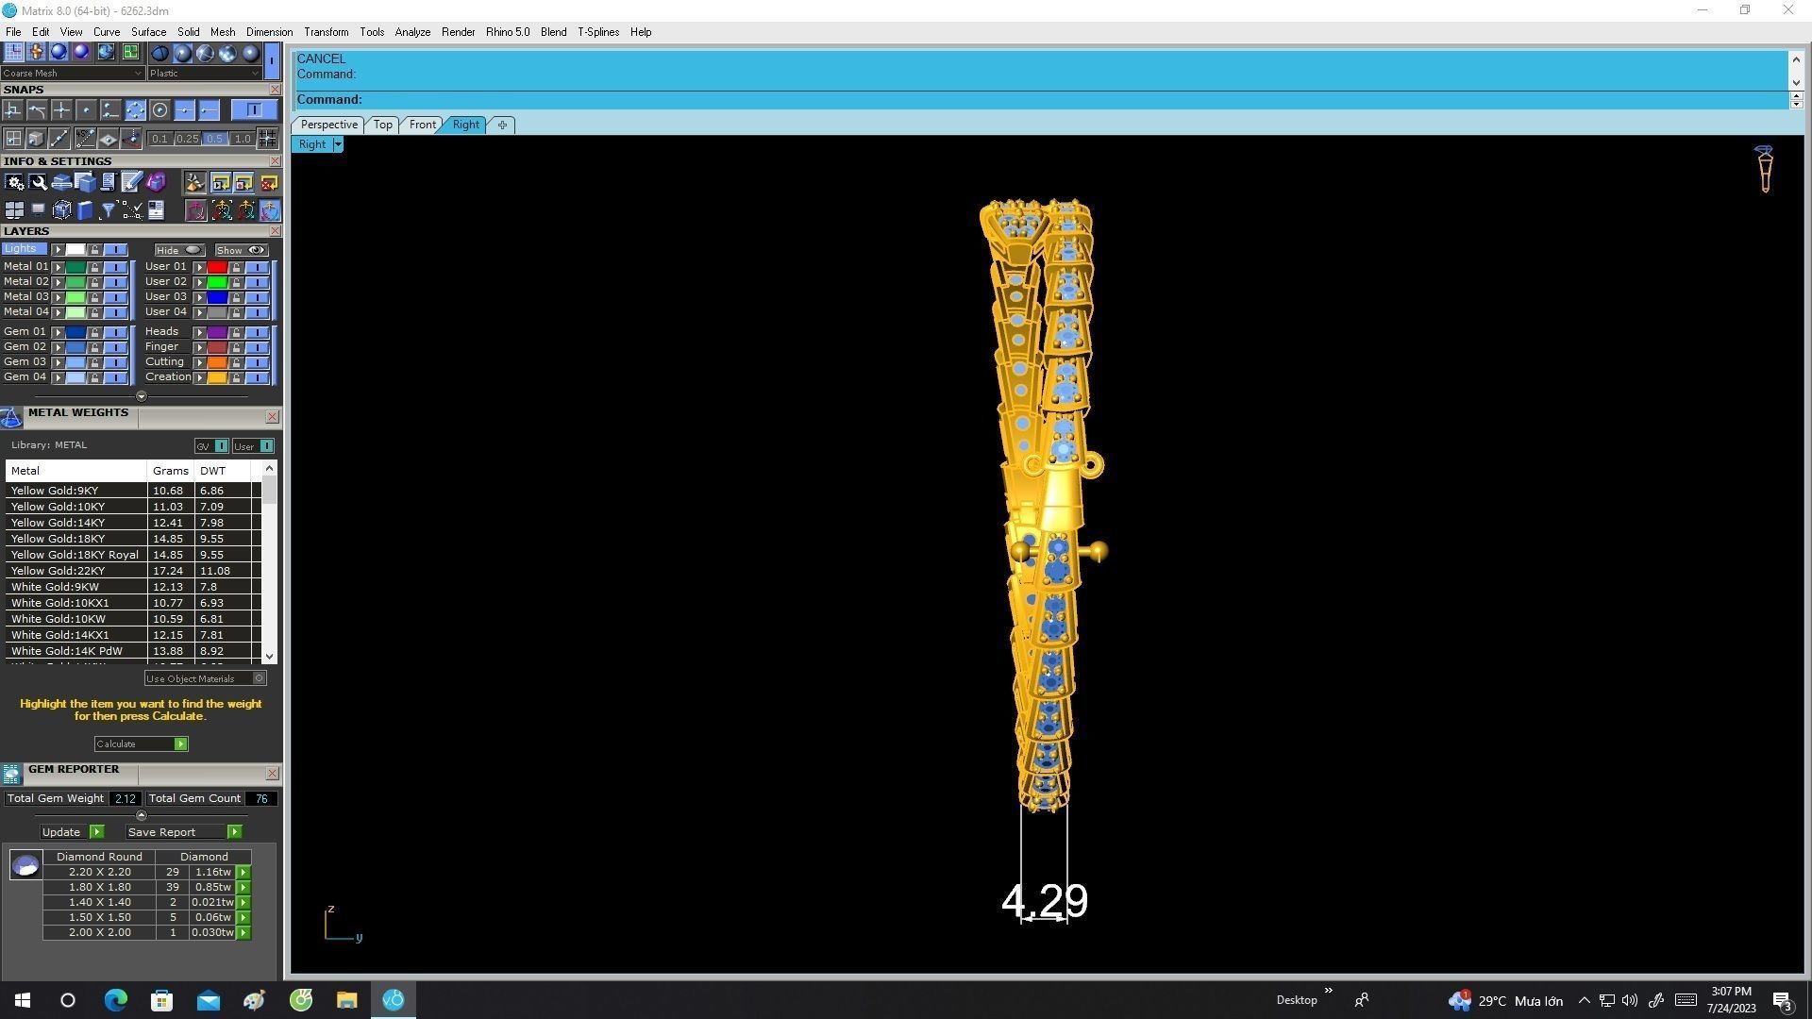Open the notepad with pencil icon

click(131, 182)
